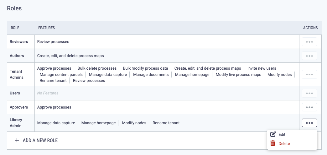Screen dimensions: 327x155
Task: Click the pencil Edit icon
Action: pyautogui.click(x=273, y=134)
